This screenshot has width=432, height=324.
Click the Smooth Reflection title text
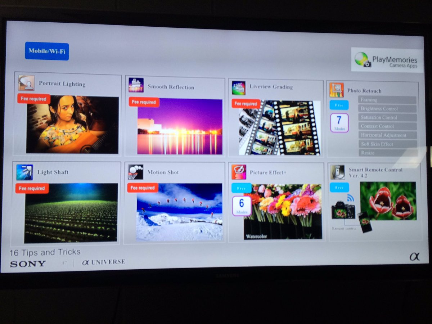click(x=171, y=87)
